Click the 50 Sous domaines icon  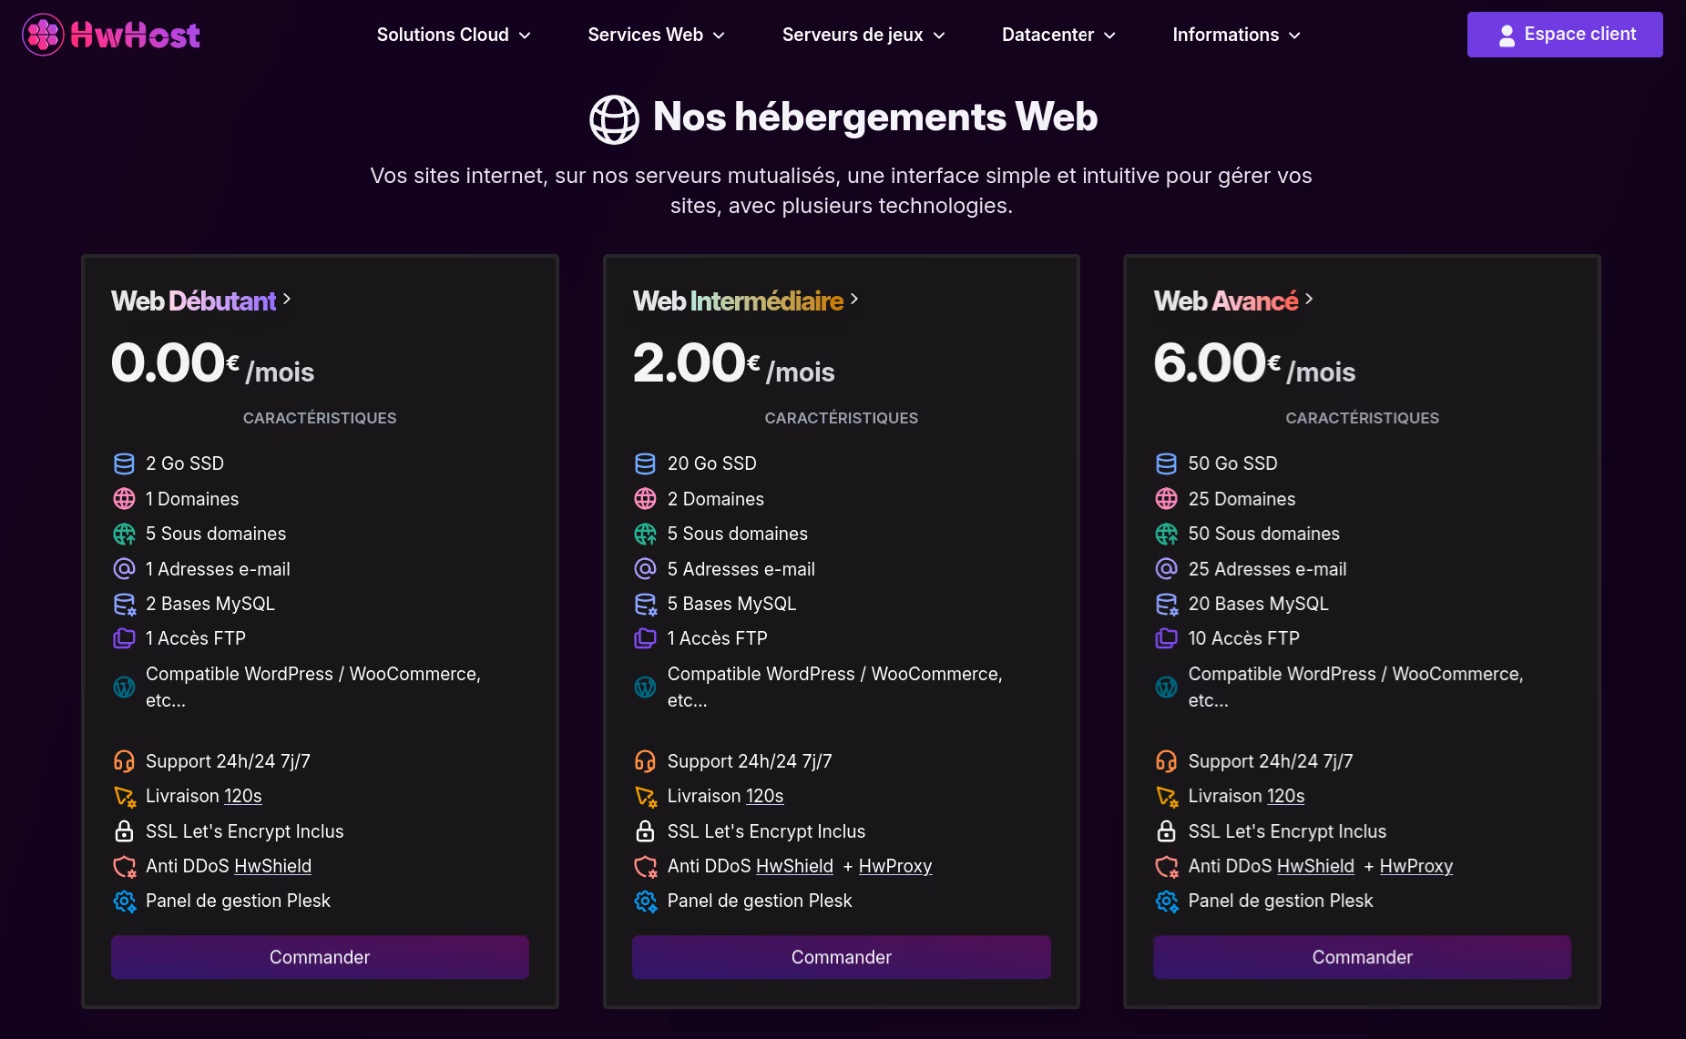coord(1166,534)
